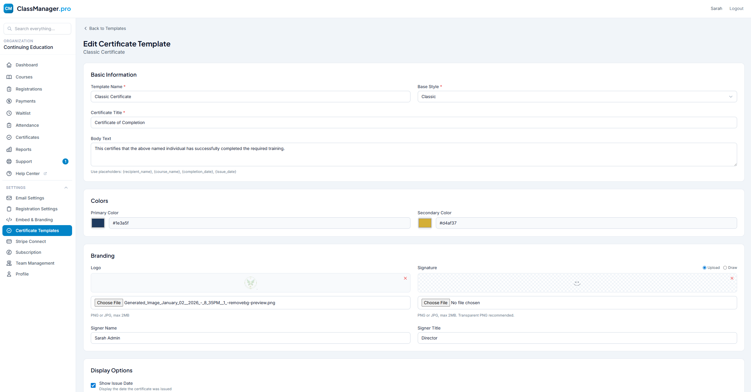This screenshot has height=392, width=751.
Task: Switch to Certificate Templates in sidebar
Action: [37, 230]
